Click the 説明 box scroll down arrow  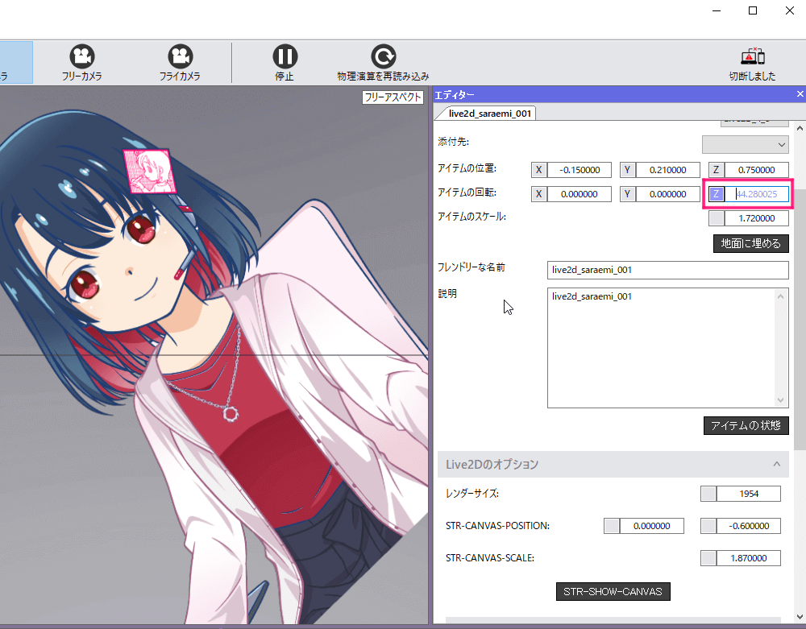pos(781,400)
